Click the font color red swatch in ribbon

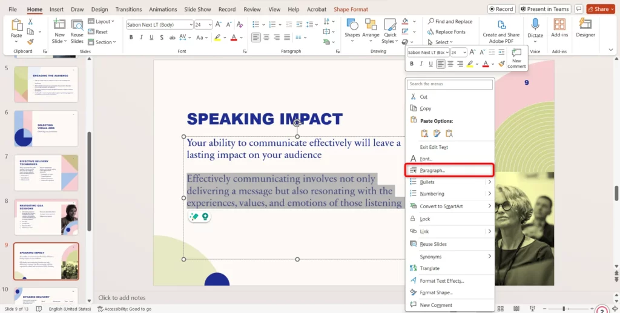pyautogui.click(x=234, y=38)
